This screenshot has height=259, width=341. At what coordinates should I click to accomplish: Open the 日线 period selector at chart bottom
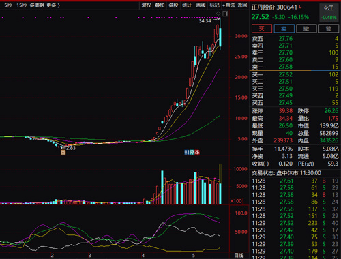[239, 255]
